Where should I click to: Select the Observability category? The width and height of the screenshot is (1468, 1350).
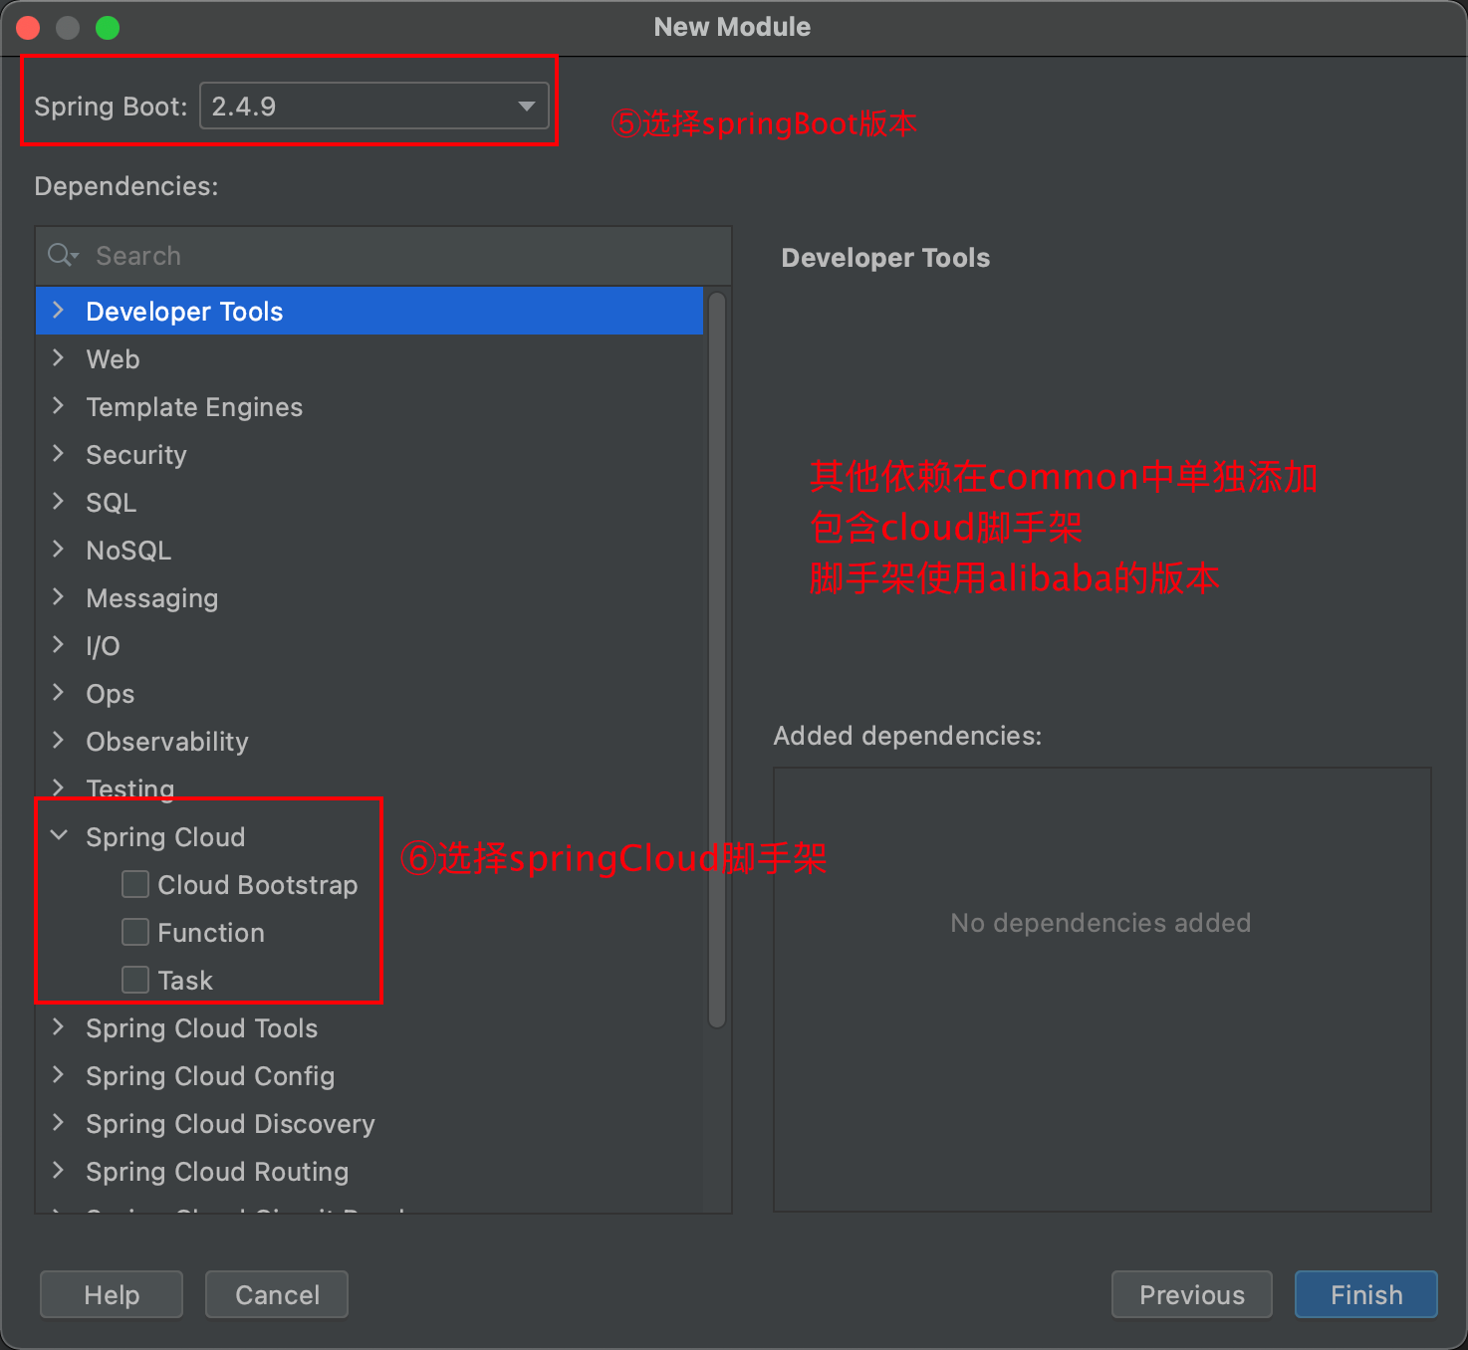(x=167, y=742)
